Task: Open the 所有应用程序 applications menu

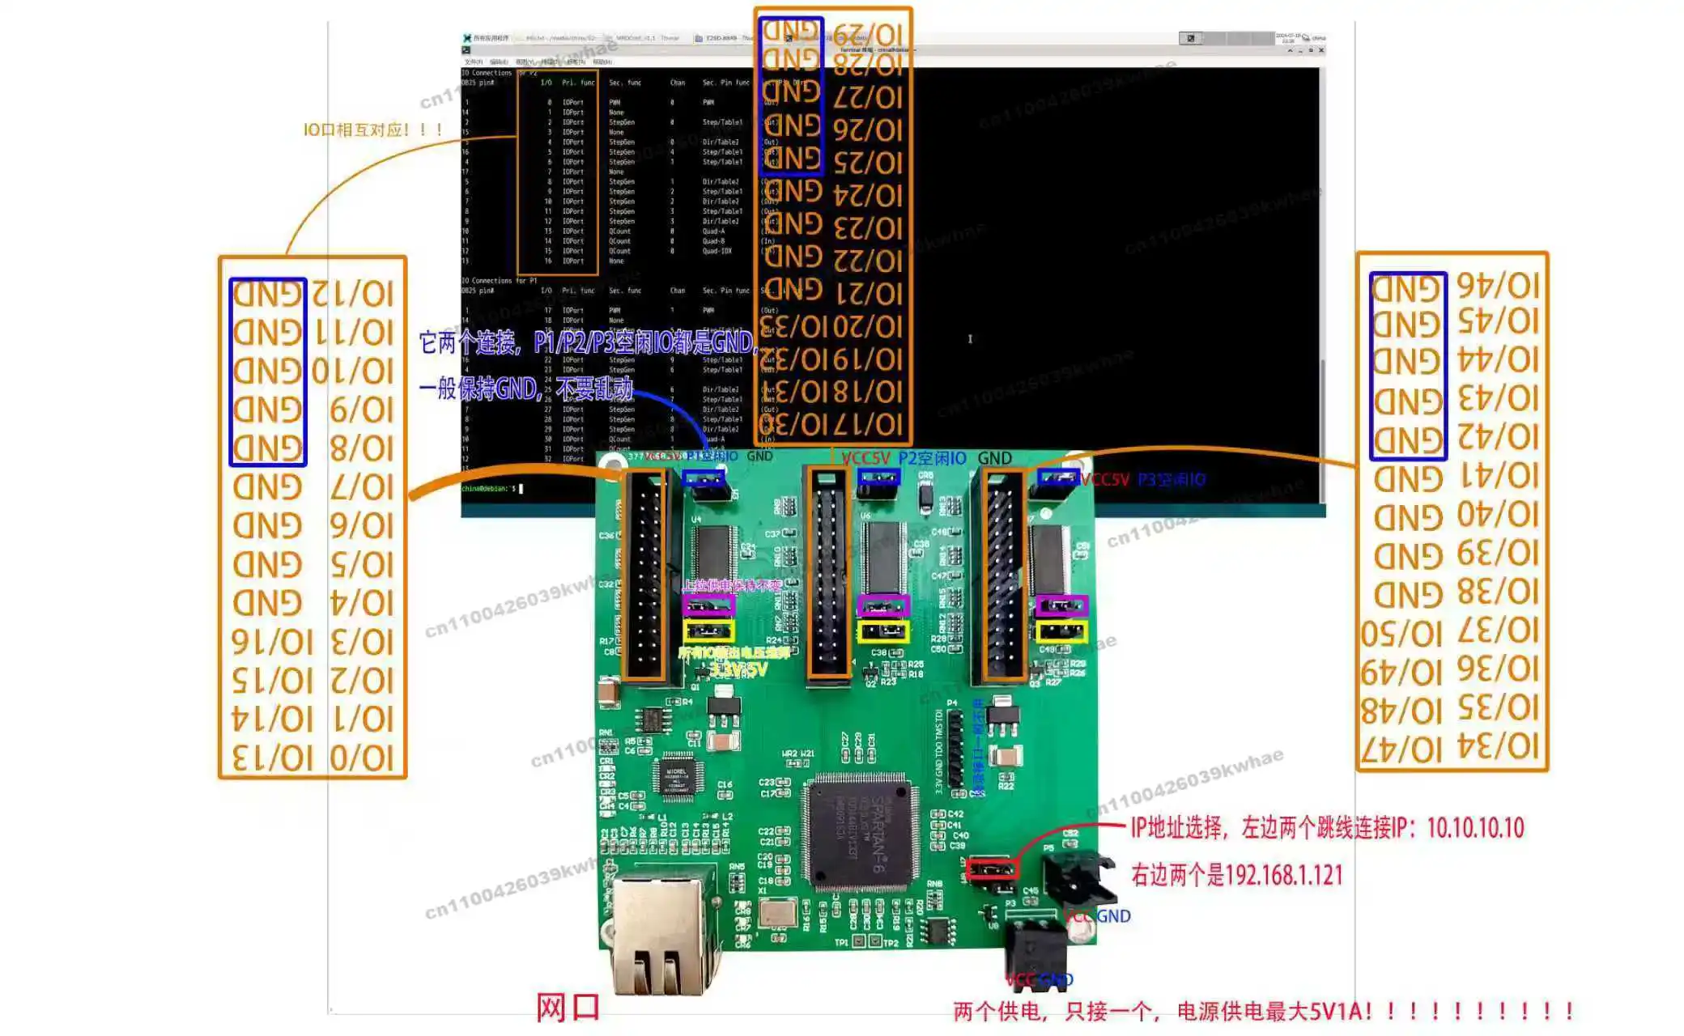Action: 487,38
